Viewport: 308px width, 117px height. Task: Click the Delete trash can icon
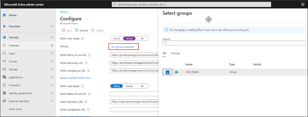point(93,31)
